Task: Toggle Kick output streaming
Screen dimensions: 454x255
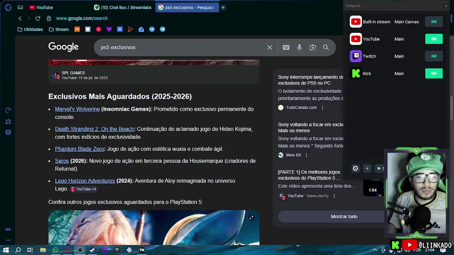Action: click(434, 73)
